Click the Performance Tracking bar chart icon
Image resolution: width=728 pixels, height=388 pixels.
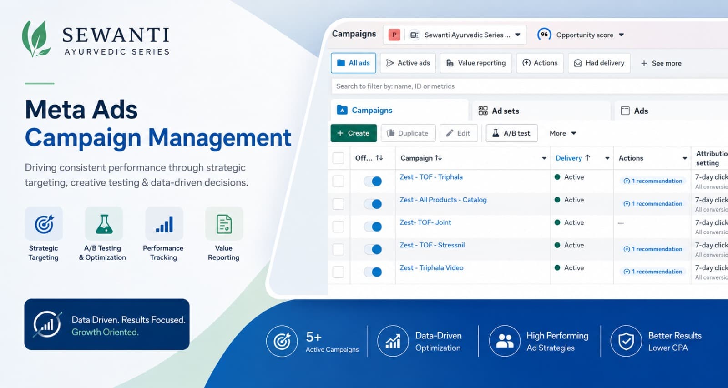164,224
